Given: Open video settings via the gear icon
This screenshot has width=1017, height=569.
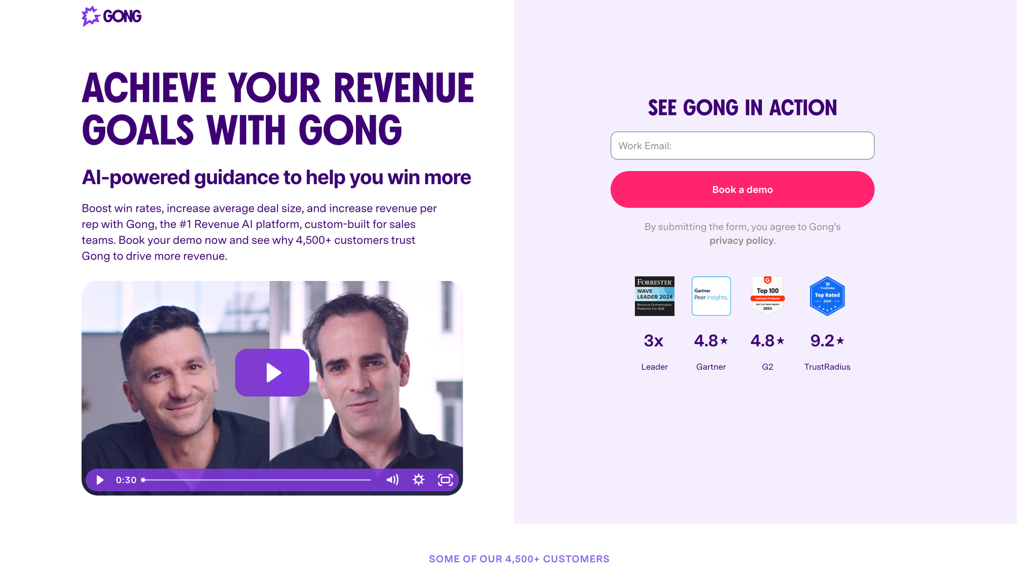Looking at the screenshot, I should click(x=418, y=480).
